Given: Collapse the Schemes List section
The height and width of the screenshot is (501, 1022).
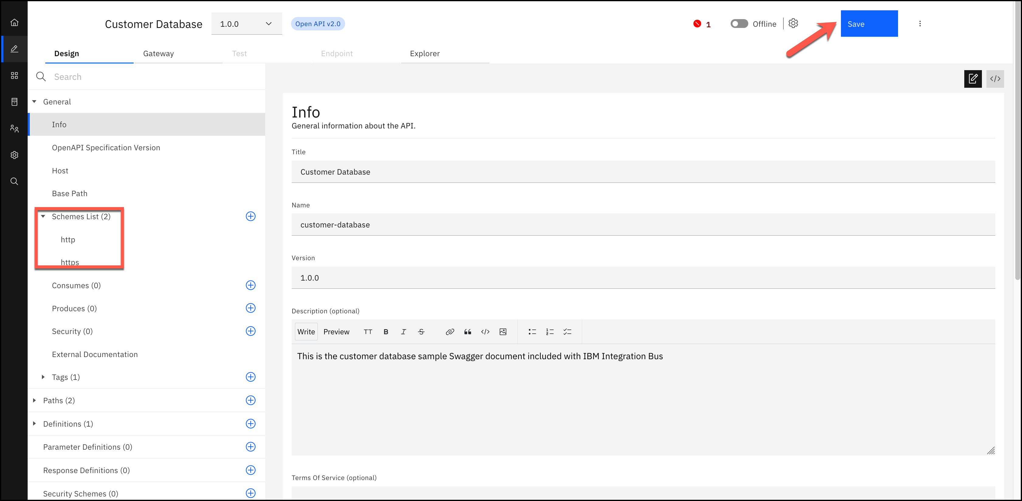Looking at the screenshot, I should 43,216.
